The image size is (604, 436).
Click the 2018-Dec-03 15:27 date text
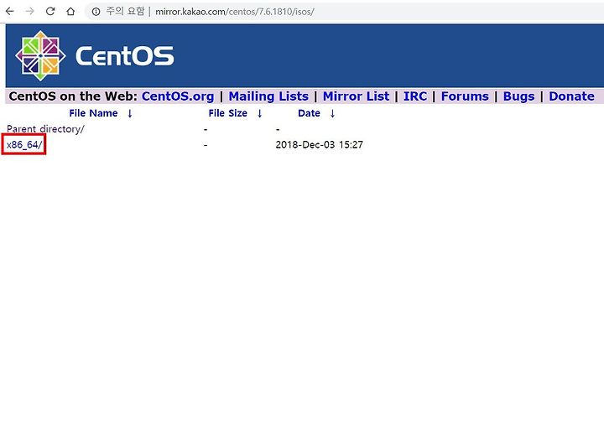click(x=319, y=145)
